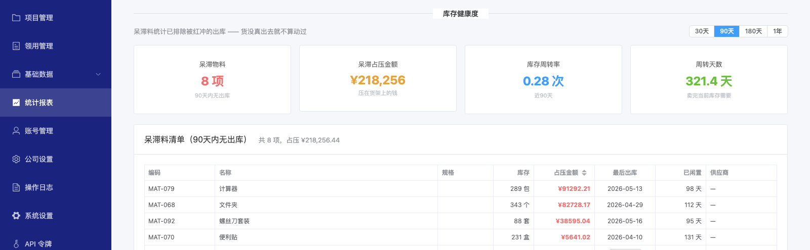This screenshot has width=810, height=250.
Task: Click the 统计报表 chart icon
Action: [16, 103]
